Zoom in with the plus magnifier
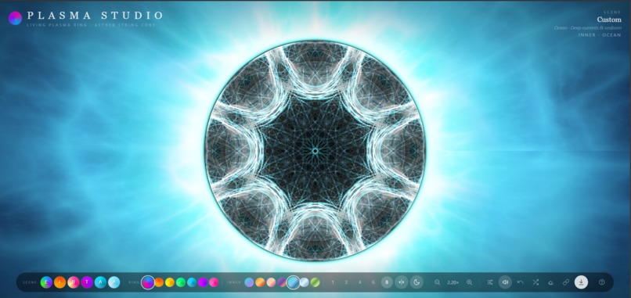 tap(469, 282)
